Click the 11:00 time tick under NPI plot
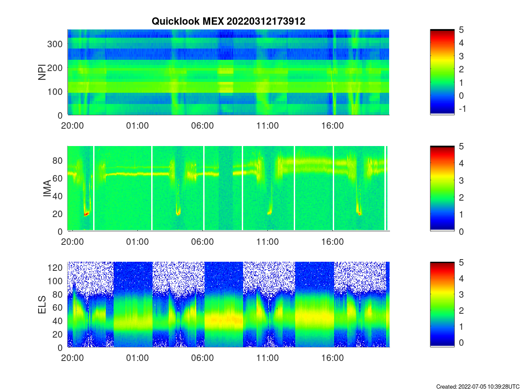The width and height of the screenshot is (520, 390). (x=267, y=125)
